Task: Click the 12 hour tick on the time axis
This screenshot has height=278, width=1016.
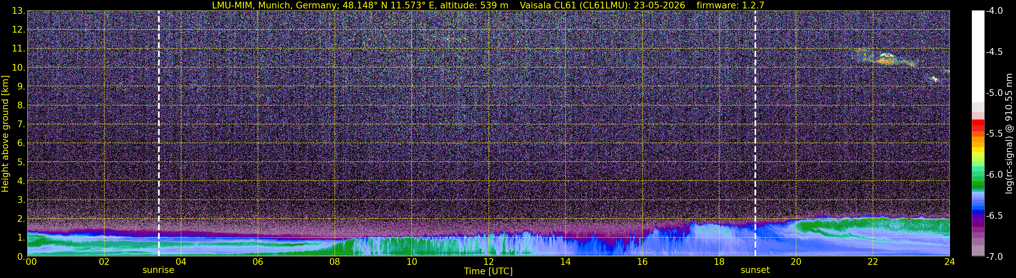Action: coord(488,262)
